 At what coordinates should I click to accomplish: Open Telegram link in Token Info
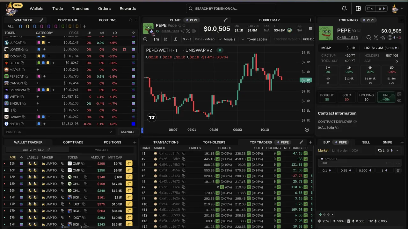point(383,38)
